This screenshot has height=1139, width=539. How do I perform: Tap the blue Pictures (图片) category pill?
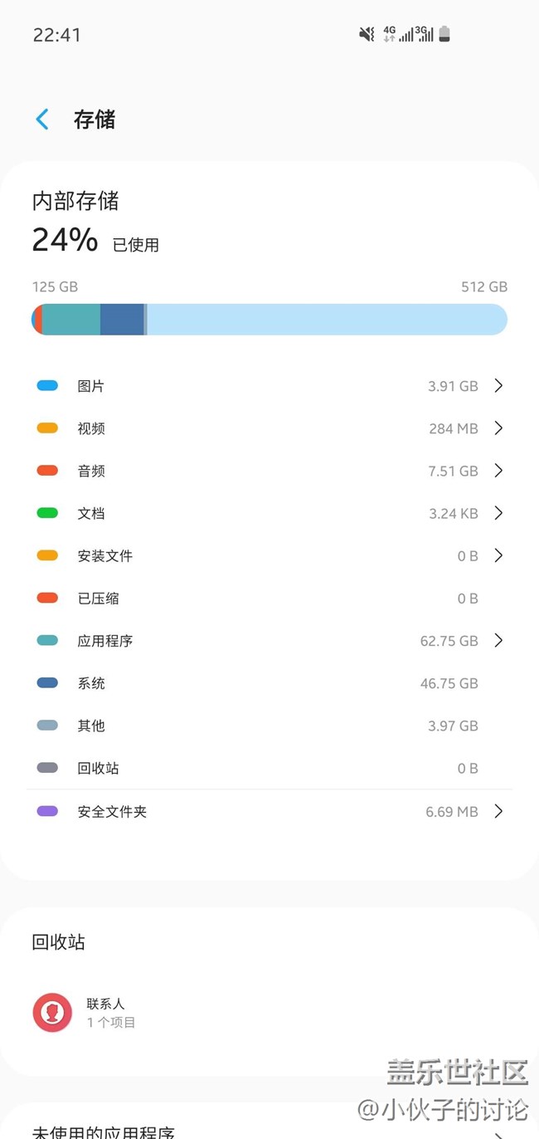(x=47, y=386)
